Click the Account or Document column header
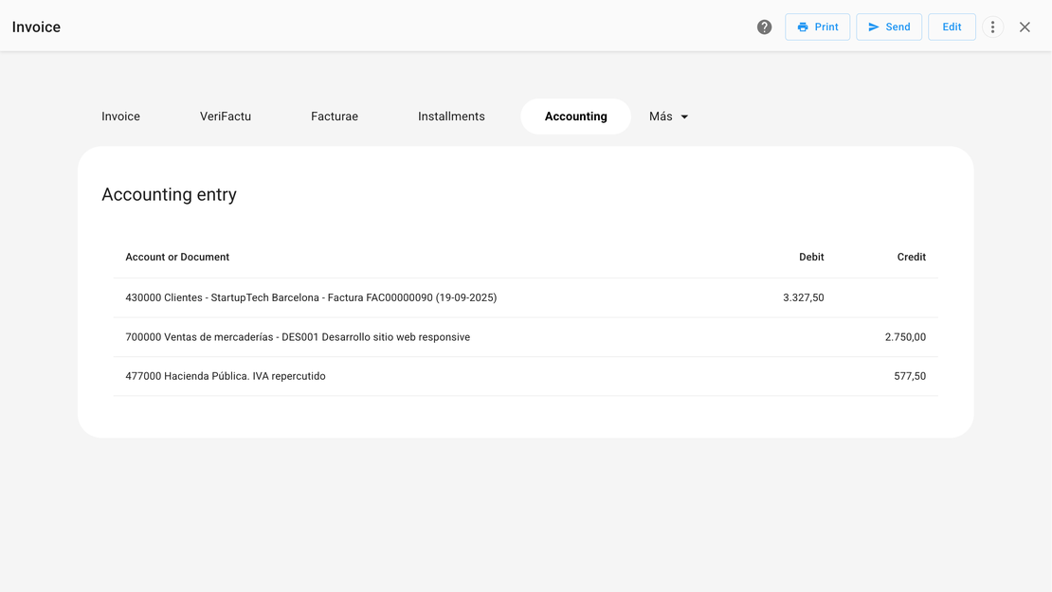Image resolution: width=1052 pixels, height=592 pixels. pyautogui.click(x=177, y=257)
